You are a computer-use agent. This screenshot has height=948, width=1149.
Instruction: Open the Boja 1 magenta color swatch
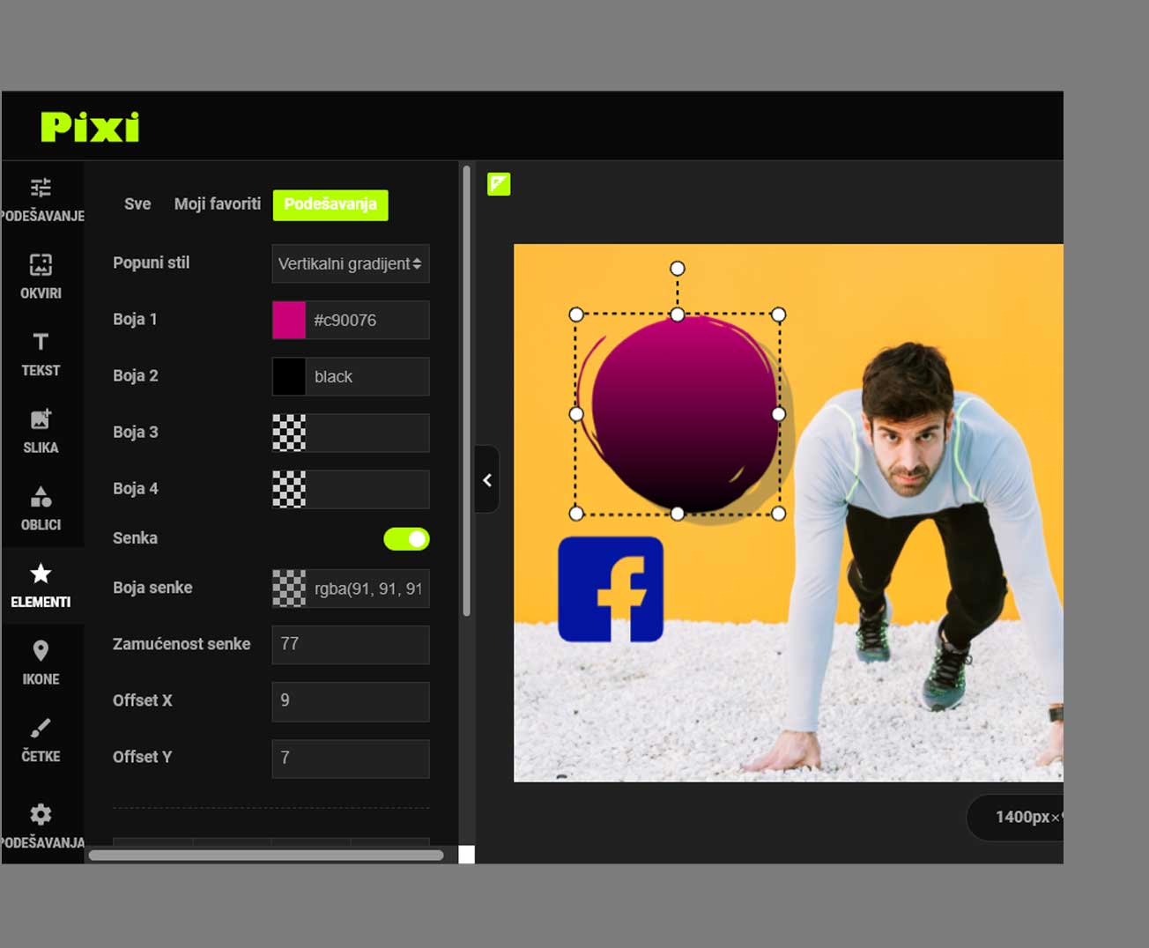coord(289,320)
